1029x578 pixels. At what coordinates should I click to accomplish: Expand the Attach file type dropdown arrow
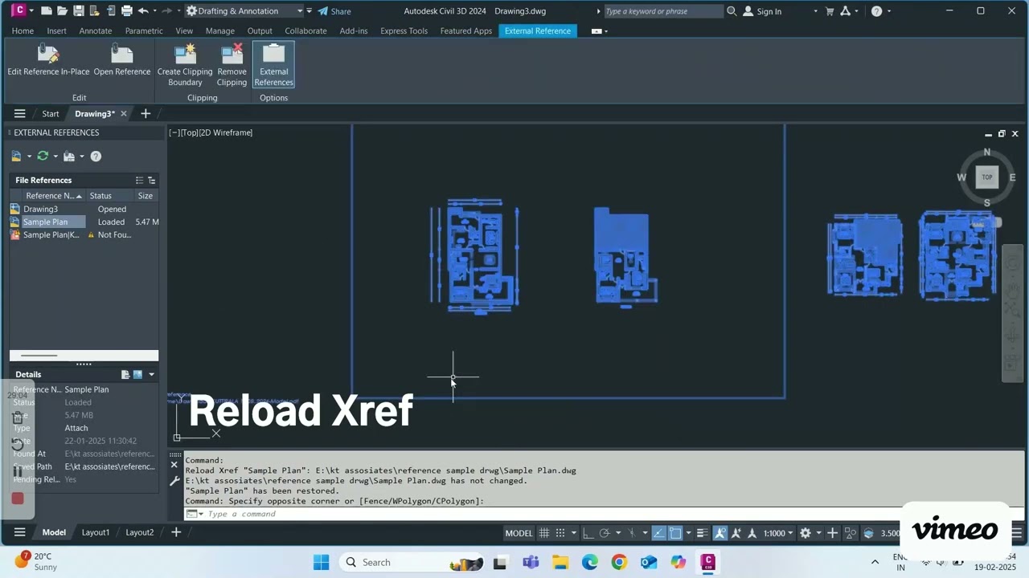[x=29, y=157]
